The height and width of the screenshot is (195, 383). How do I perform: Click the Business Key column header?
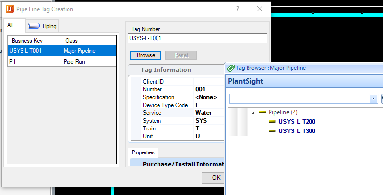point(35,41)
